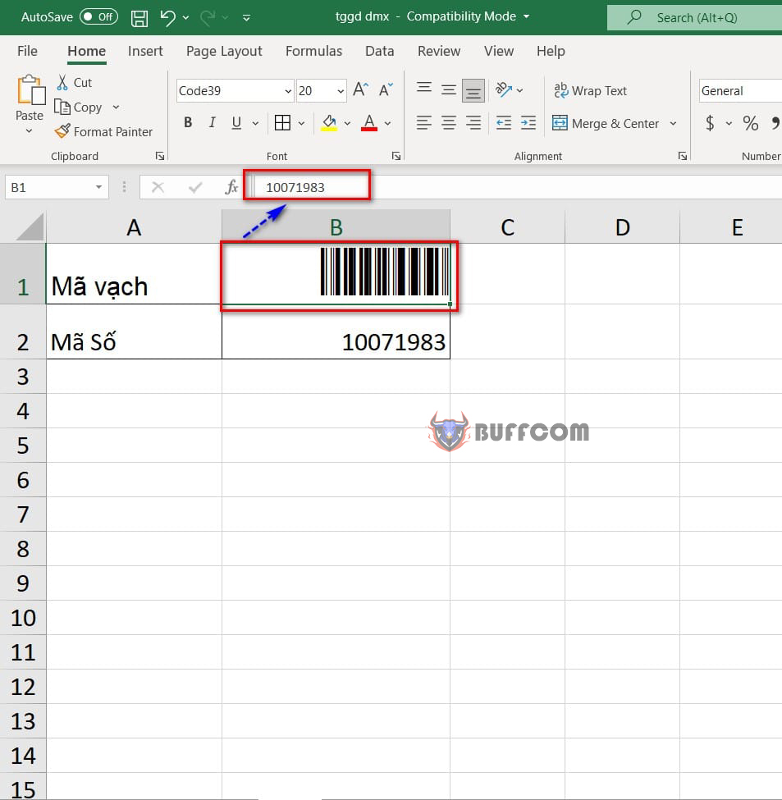Image resolution: width=782 pixels, height=800 pixels.
Task: Click the formula bar showing 10071983
Action: point(517,187)
